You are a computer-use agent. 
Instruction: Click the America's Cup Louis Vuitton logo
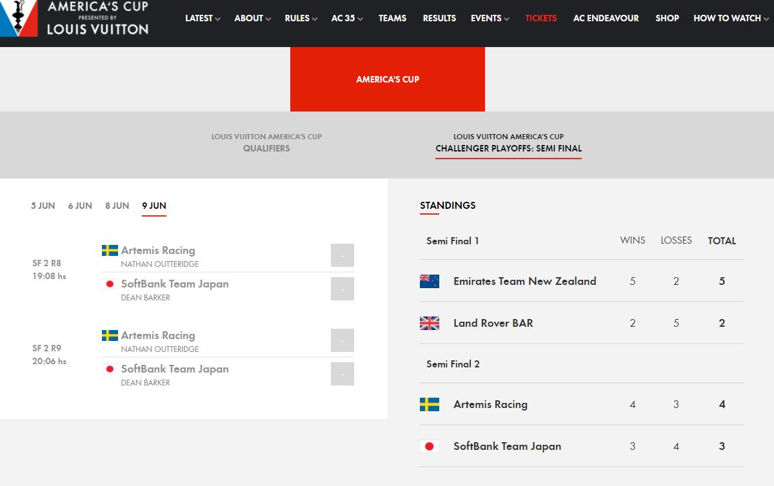point(75,18)
